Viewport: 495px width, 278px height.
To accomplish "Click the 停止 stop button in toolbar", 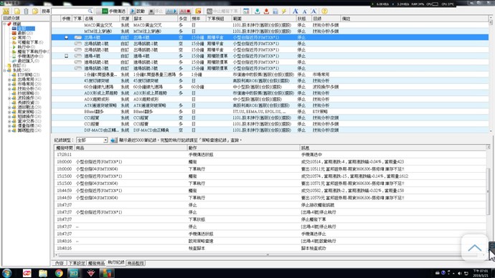I will click(156, 11).
